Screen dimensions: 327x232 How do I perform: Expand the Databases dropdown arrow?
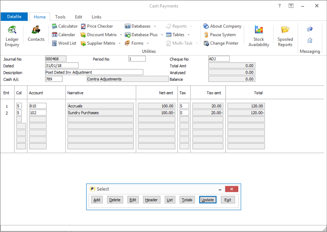155,26
